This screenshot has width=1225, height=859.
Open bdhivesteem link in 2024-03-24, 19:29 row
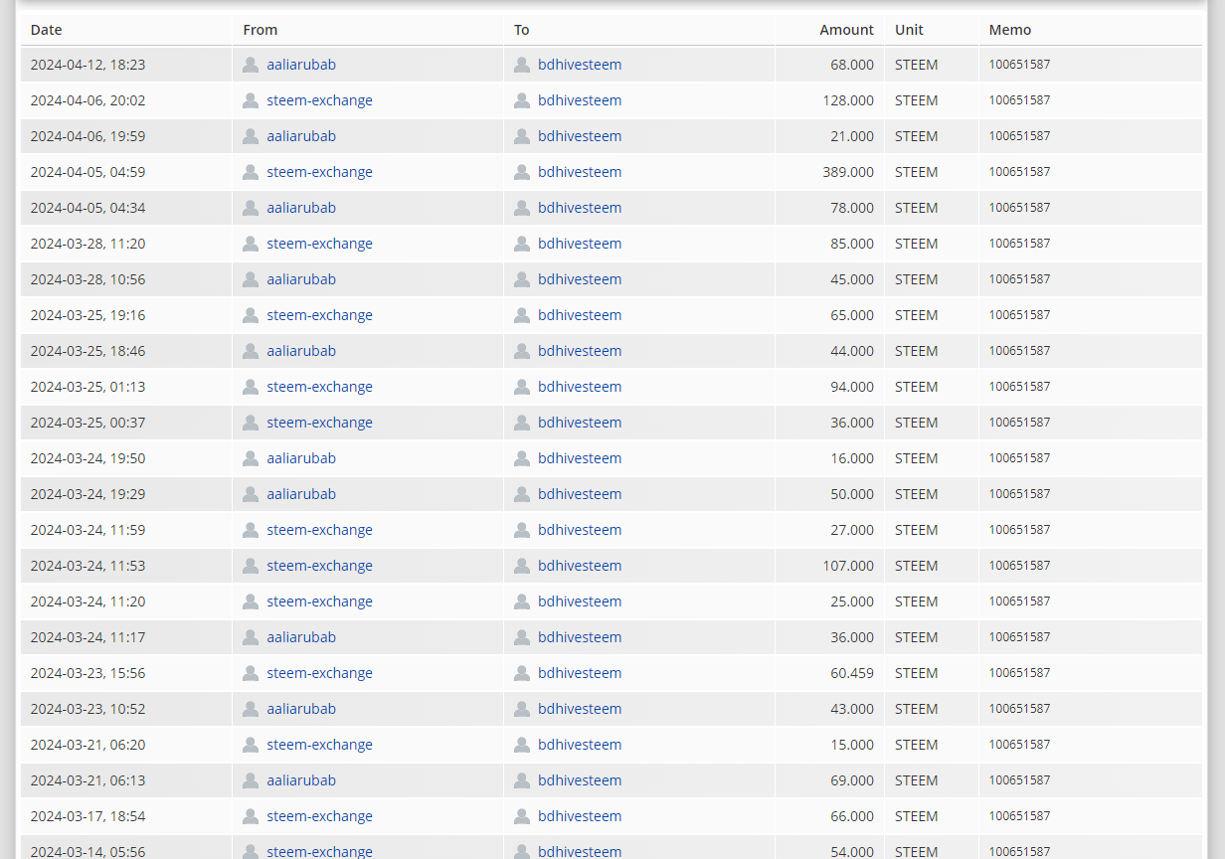click(x=580, y=494)
